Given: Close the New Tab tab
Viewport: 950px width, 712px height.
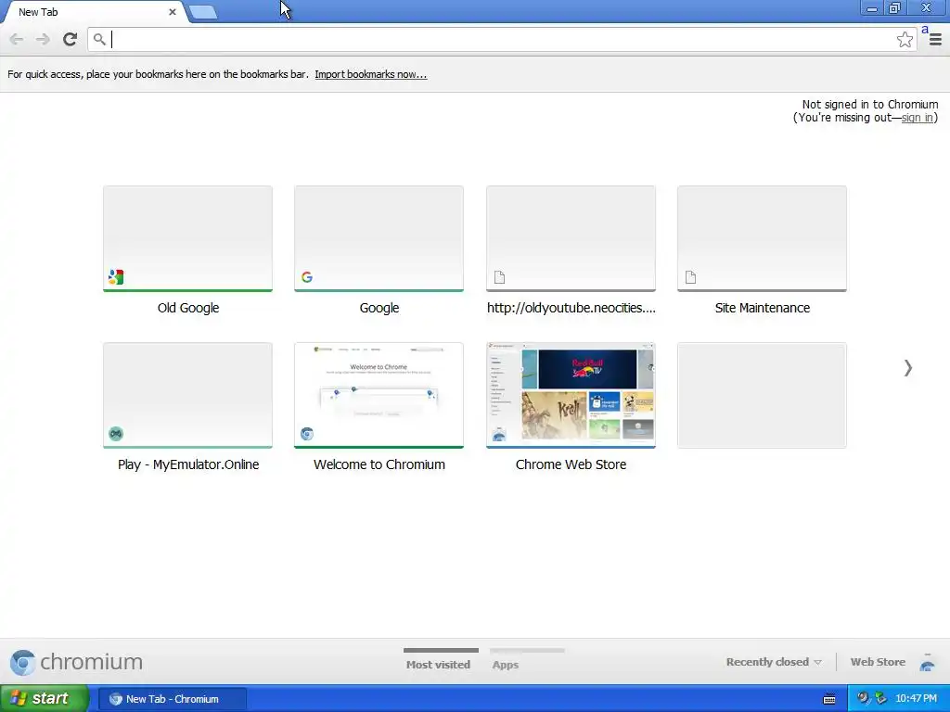Looking at the screenshot, I should tap(172, 11).
